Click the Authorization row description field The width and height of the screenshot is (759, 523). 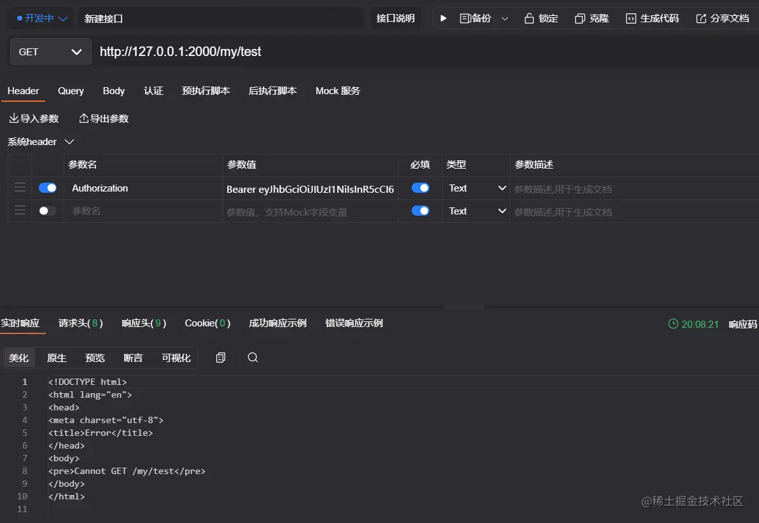pos(634,189)
